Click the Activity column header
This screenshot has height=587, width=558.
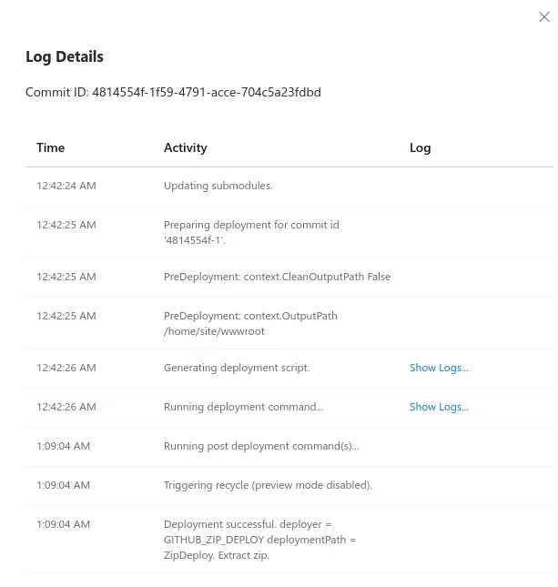186,147
